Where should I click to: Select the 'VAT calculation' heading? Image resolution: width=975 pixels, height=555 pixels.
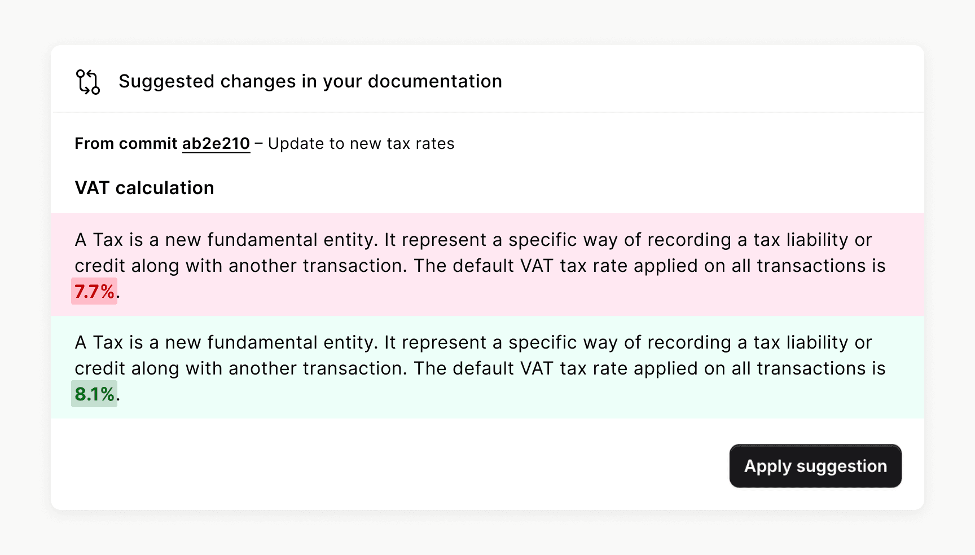[x=144, y=188]
